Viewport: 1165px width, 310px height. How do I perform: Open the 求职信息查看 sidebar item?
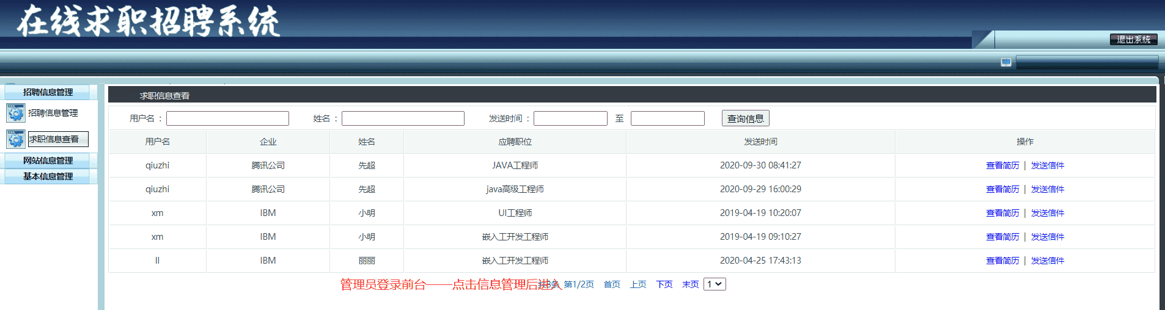coord(58,139)
